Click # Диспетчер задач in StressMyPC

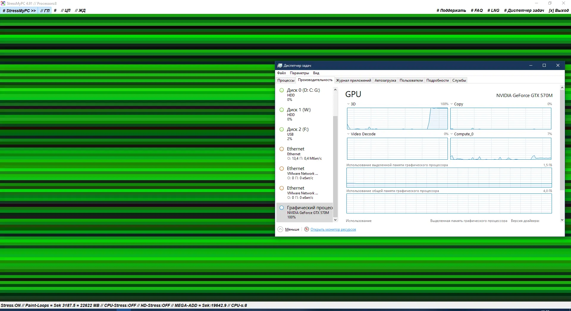[x=524, y=10]
